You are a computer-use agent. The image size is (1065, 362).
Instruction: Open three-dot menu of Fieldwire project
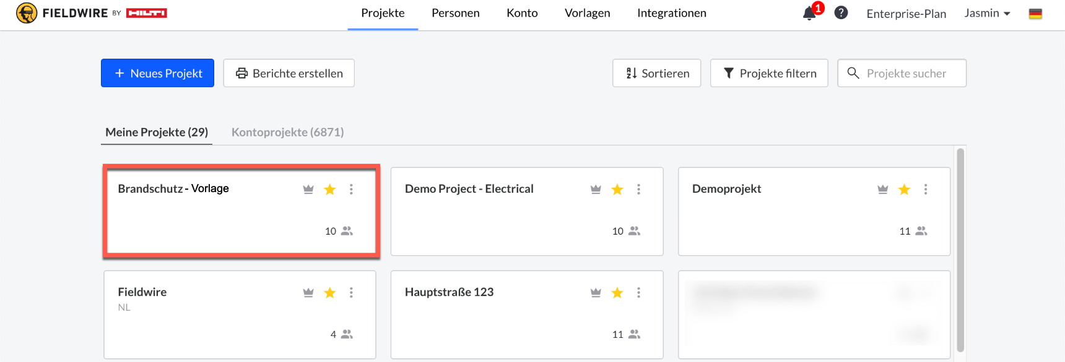[x=351, y=292]
